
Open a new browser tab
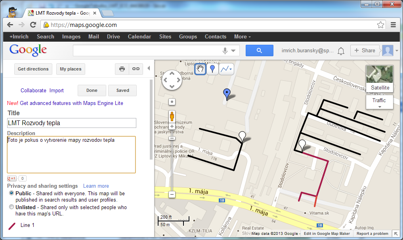click(108, 13)
